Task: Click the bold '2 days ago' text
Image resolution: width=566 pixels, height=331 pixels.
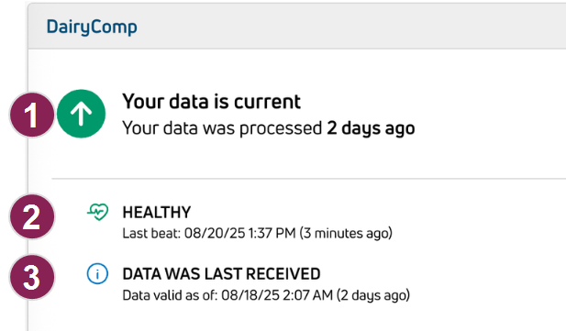Action: [371, 128]
